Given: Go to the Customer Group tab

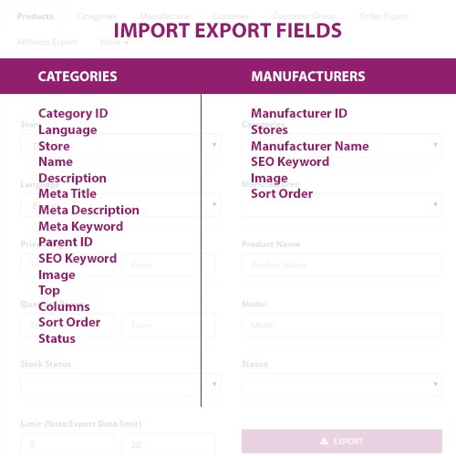Looking at the screenshot, I should coord(304,16).
